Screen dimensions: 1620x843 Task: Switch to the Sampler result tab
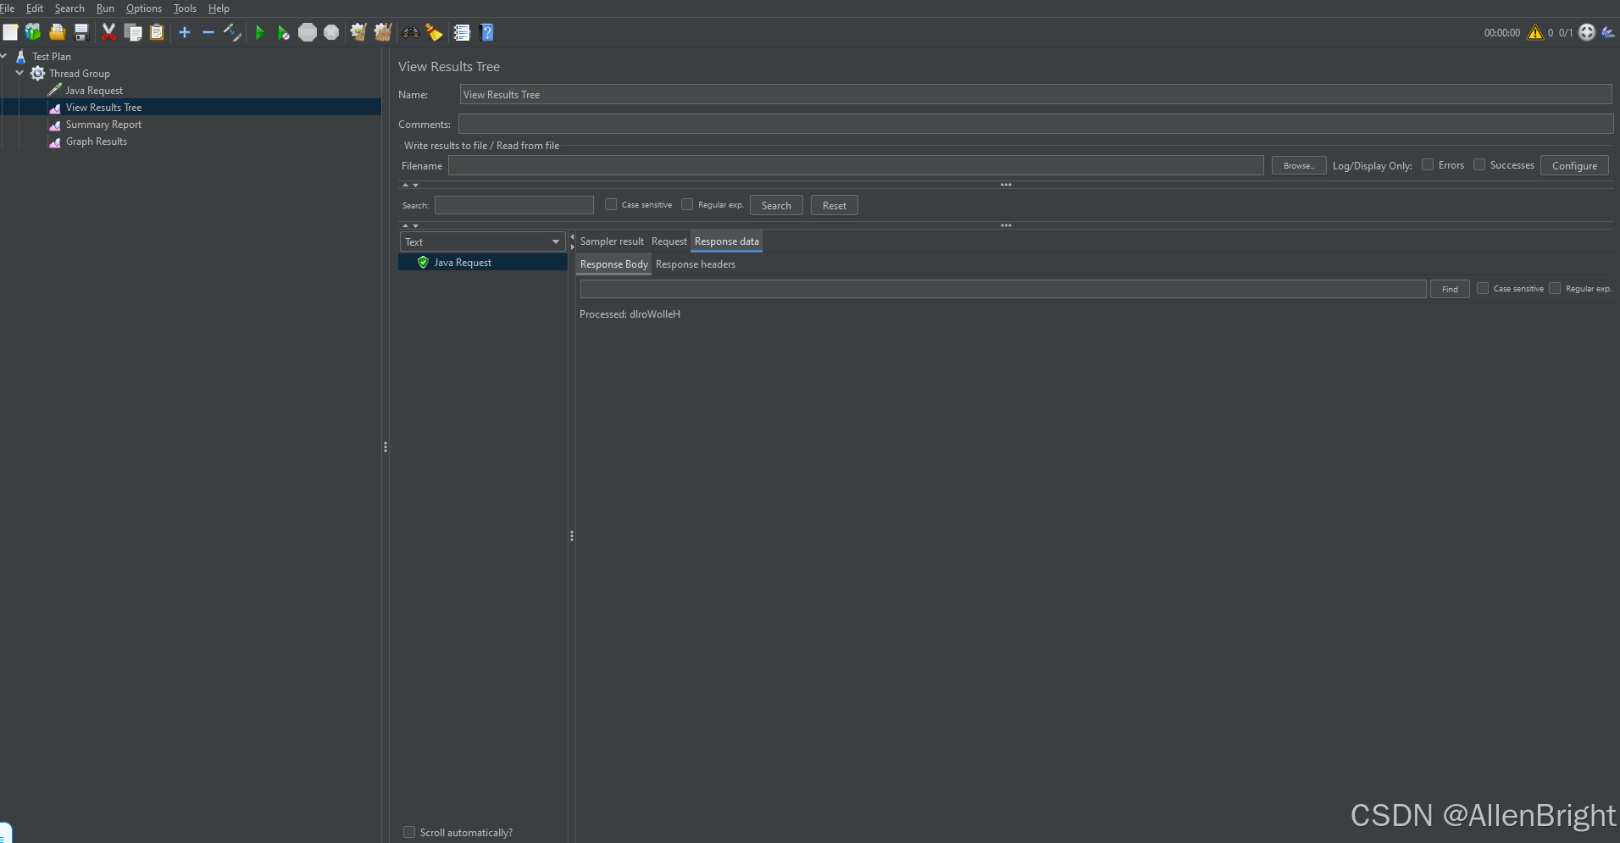pos(612,241)
